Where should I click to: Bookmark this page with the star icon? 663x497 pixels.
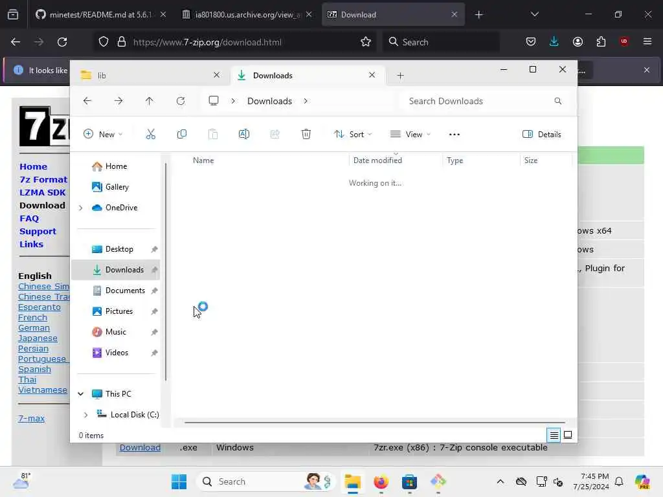(x=366, y=42)
